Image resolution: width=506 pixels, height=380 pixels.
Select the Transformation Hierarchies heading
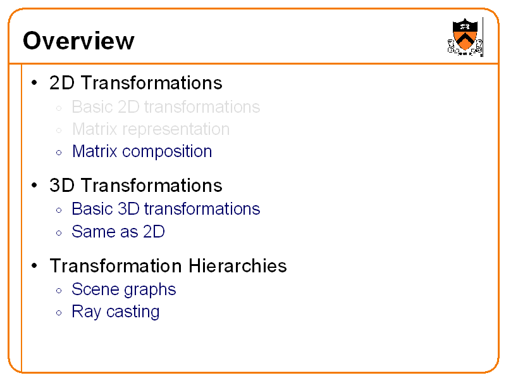168,266
